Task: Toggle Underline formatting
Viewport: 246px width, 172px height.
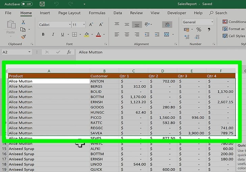Action: (x=63, y=34)
